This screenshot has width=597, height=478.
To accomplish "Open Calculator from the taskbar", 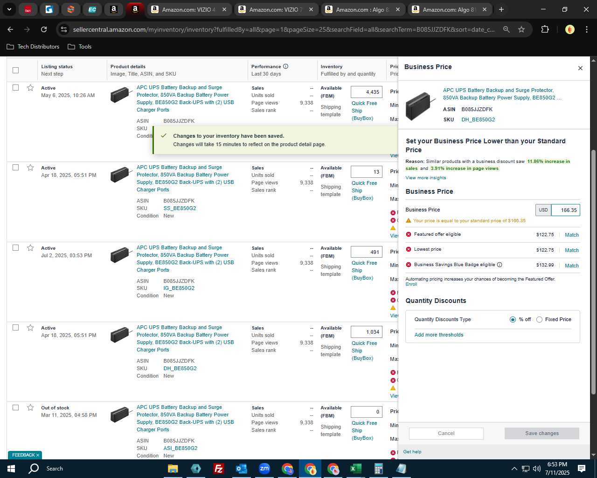I will click(x=378, y=469).
